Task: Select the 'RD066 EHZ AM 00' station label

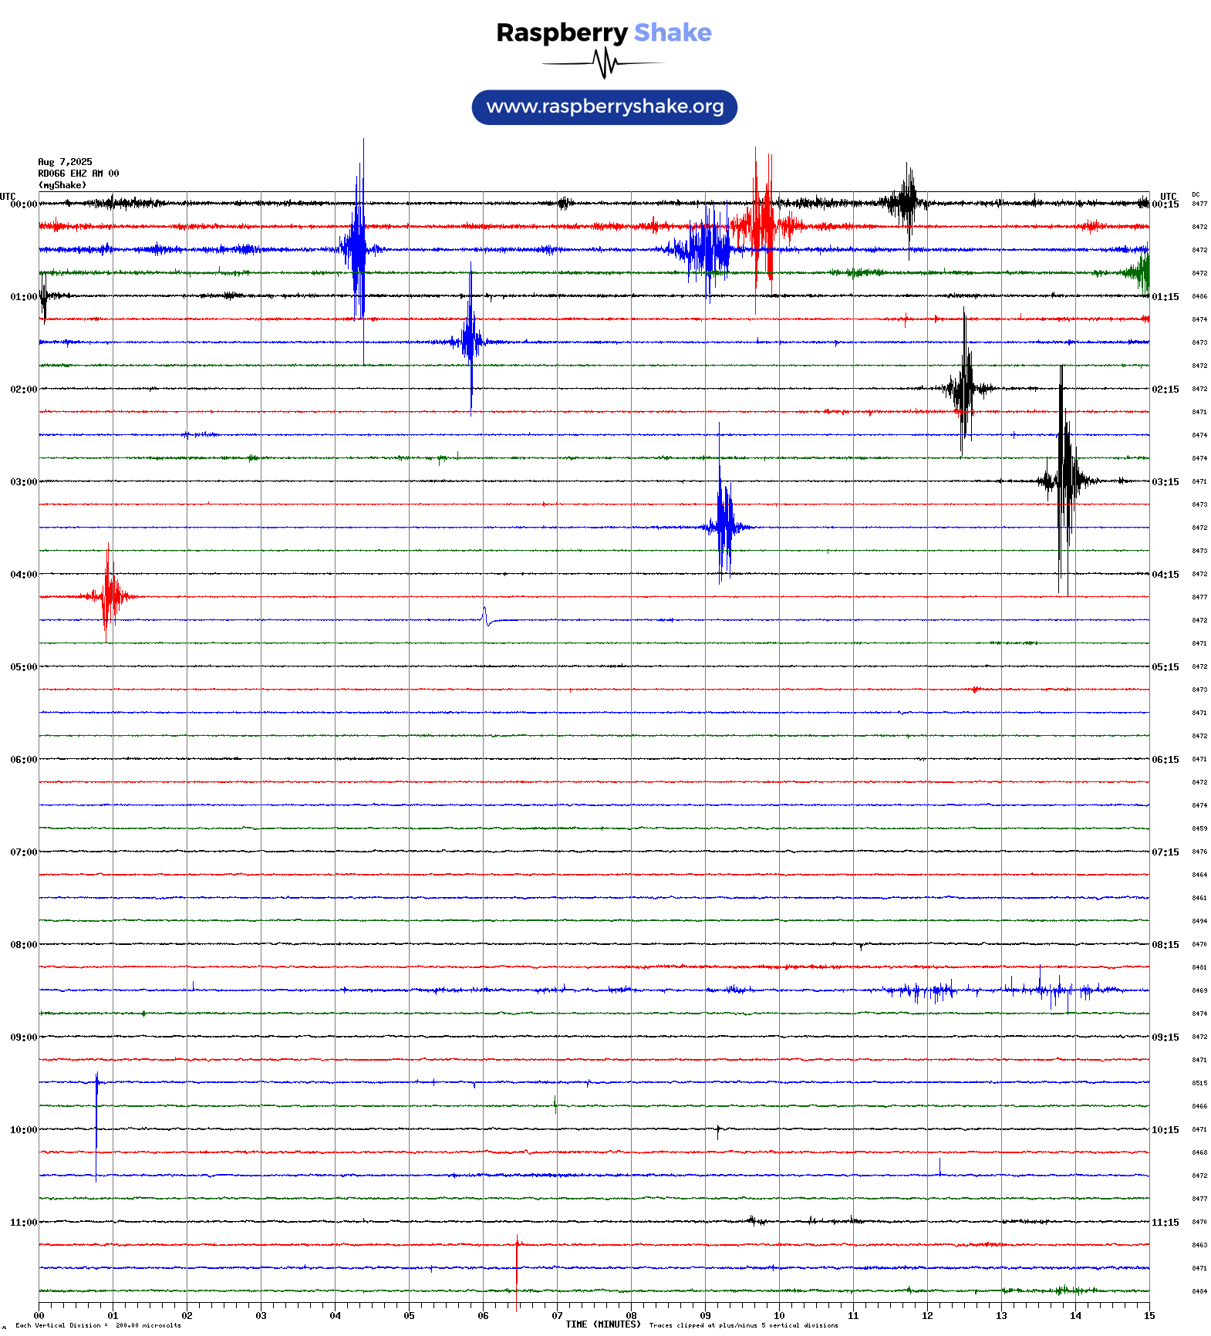Action: pos(78,174)
